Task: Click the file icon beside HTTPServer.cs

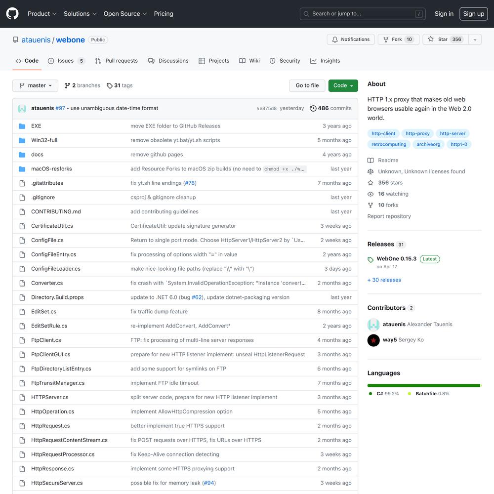Action: (22, 397)
